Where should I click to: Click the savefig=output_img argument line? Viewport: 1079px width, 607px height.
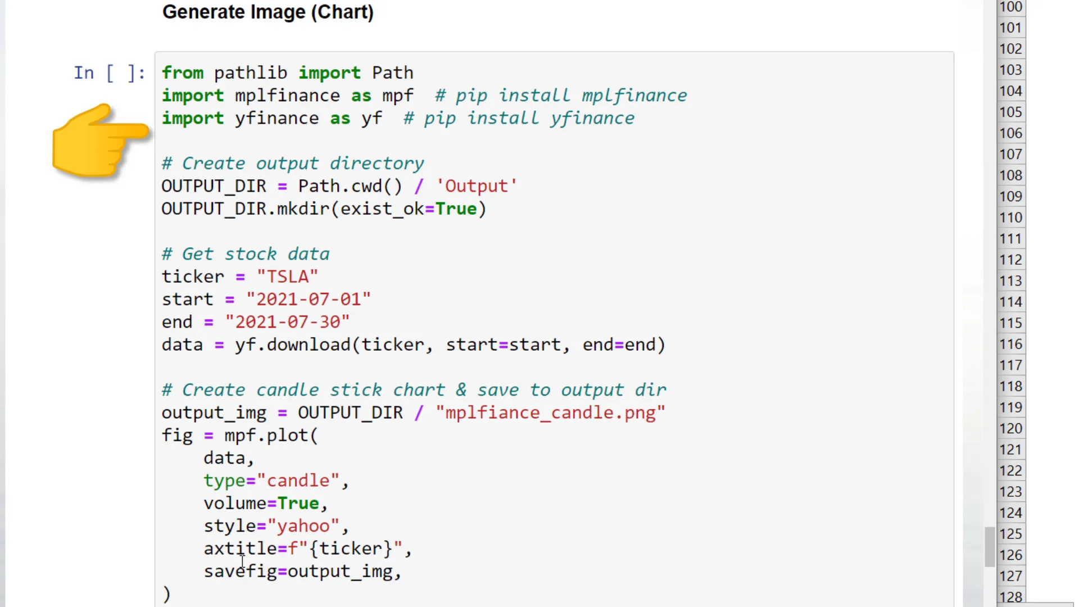[302, 572]
